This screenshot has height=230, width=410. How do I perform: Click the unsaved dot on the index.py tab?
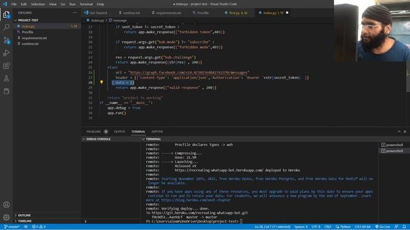(287, 13)
